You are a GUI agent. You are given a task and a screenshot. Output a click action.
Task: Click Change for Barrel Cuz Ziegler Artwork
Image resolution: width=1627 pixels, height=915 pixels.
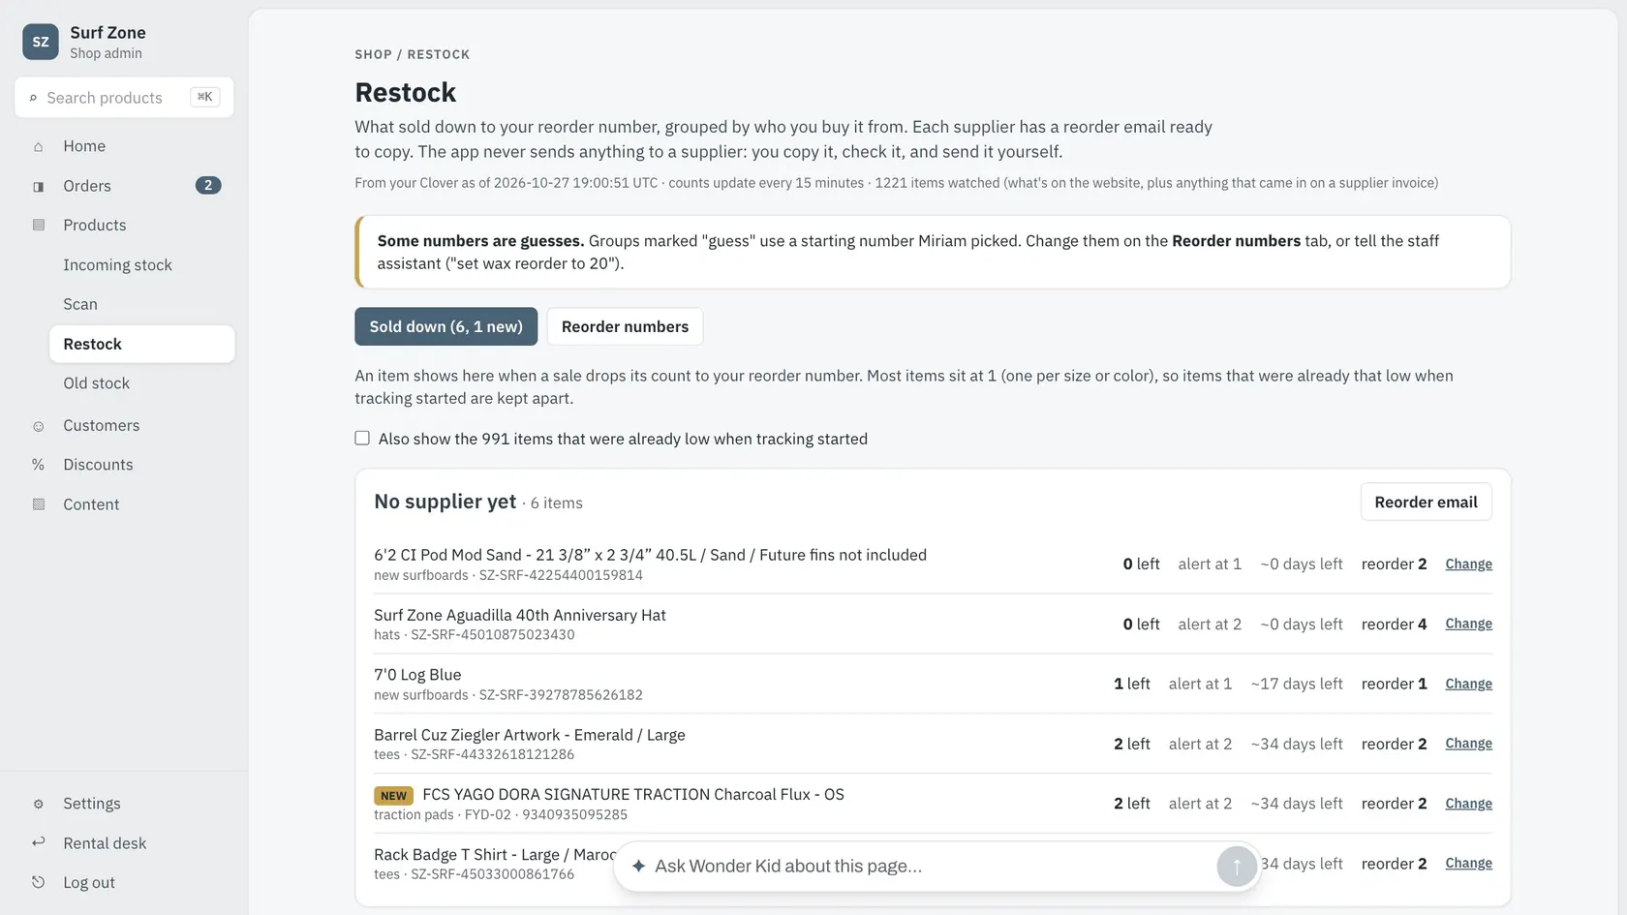[x=1468, y=743]
